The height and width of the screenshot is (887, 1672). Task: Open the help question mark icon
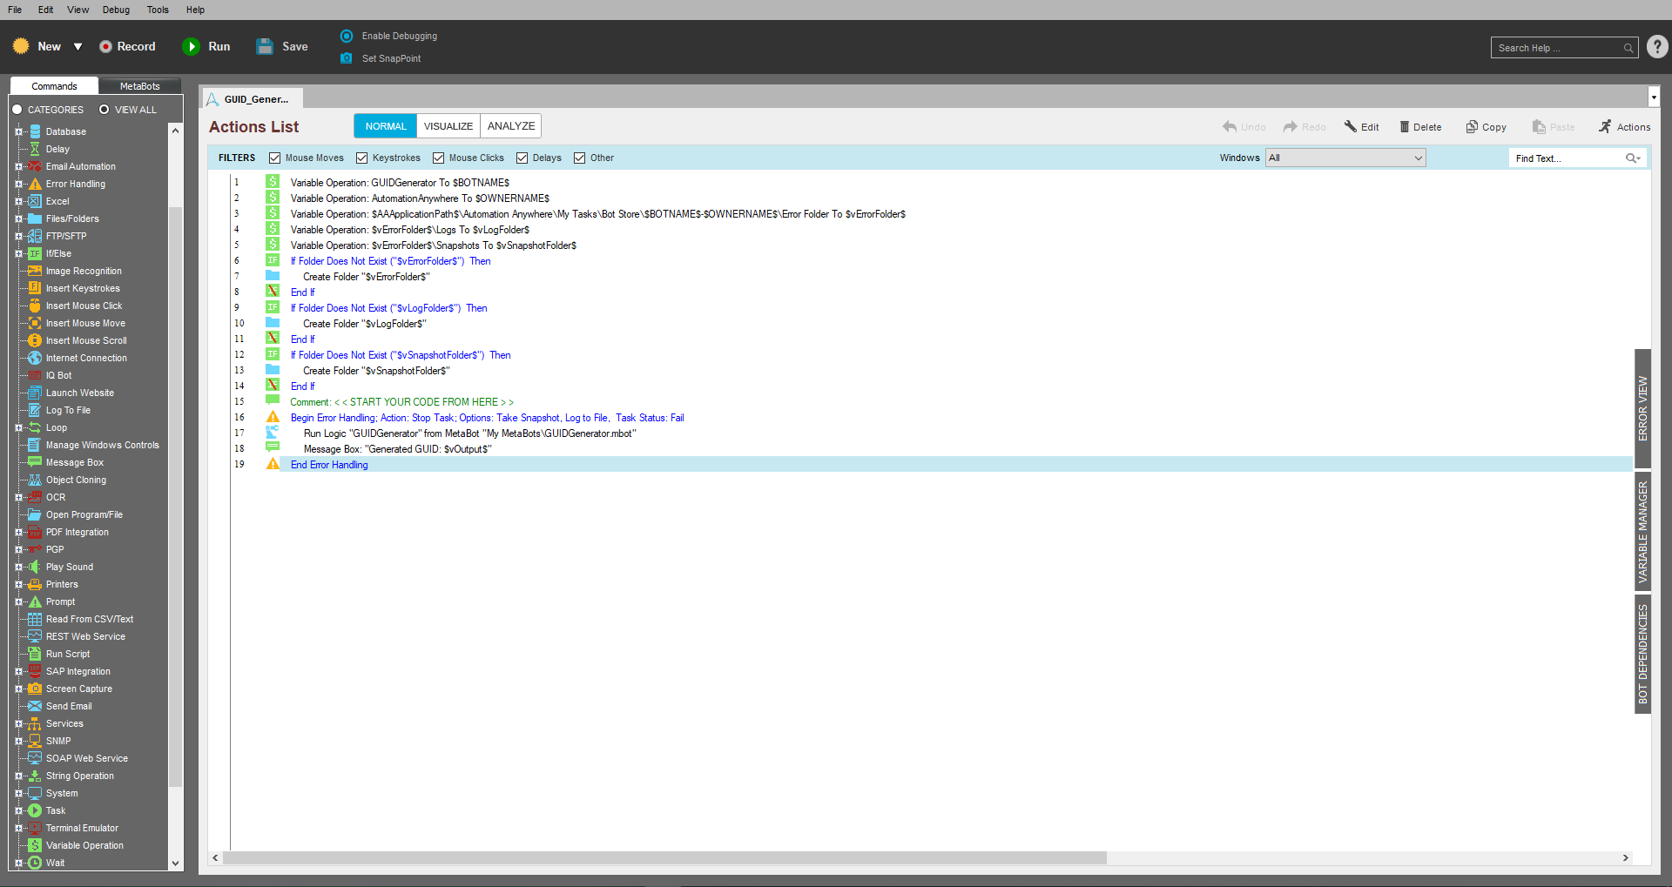click(x=1657, y=47)
